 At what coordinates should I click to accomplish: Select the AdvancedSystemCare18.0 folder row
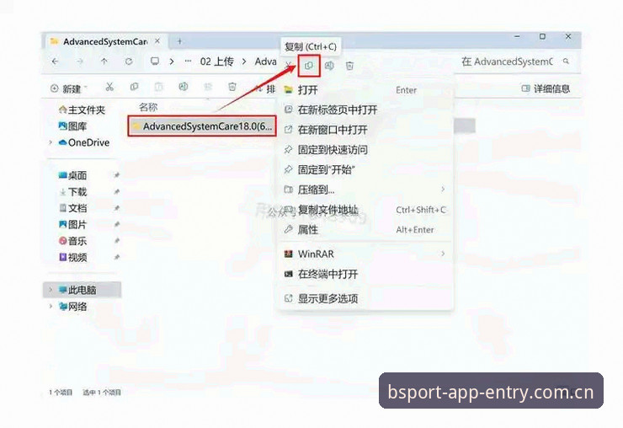coord(202,126)
